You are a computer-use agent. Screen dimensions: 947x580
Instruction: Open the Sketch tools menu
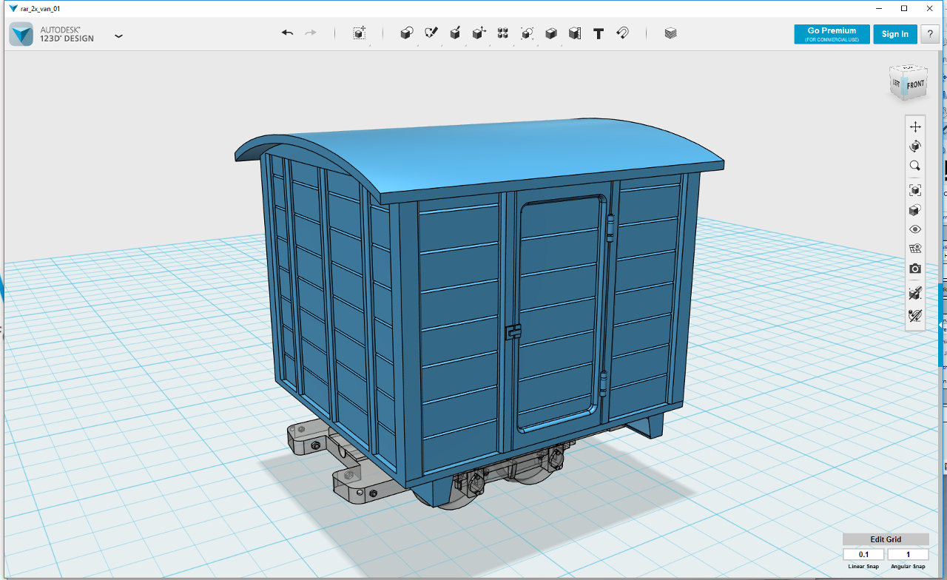(431, 33)
